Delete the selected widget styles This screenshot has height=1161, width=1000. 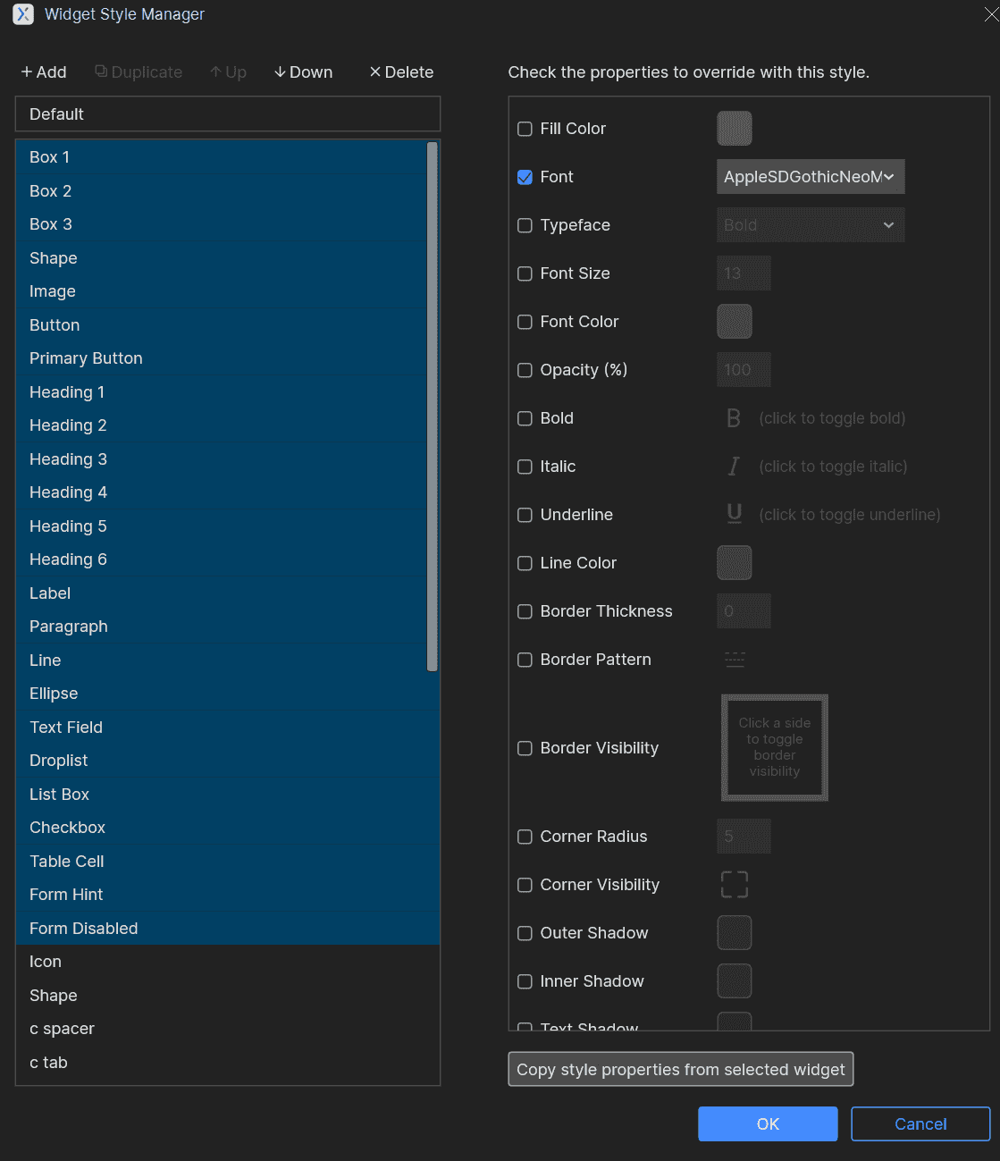click(x=401, y=72)
